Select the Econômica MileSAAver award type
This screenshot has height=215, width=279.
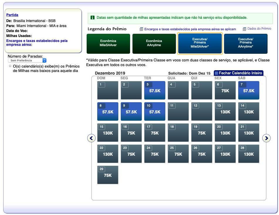click(x=108, y=43)
